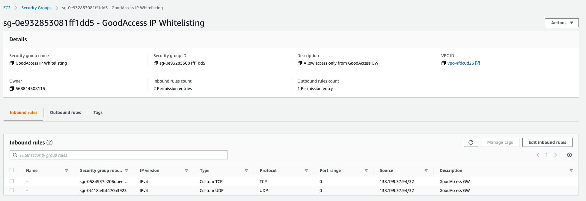
Task: Sort by IP version column arrow
Action: (x=186, y=170)
